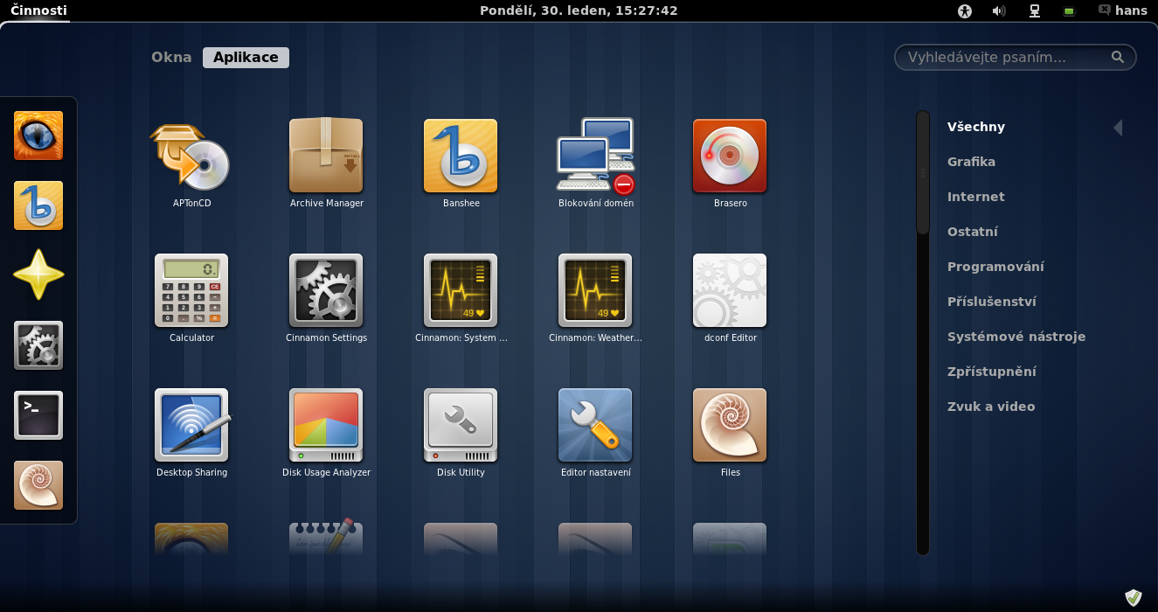
Task: Launch Banshee from the dash sidebar
Action: (x=38, y=205)
